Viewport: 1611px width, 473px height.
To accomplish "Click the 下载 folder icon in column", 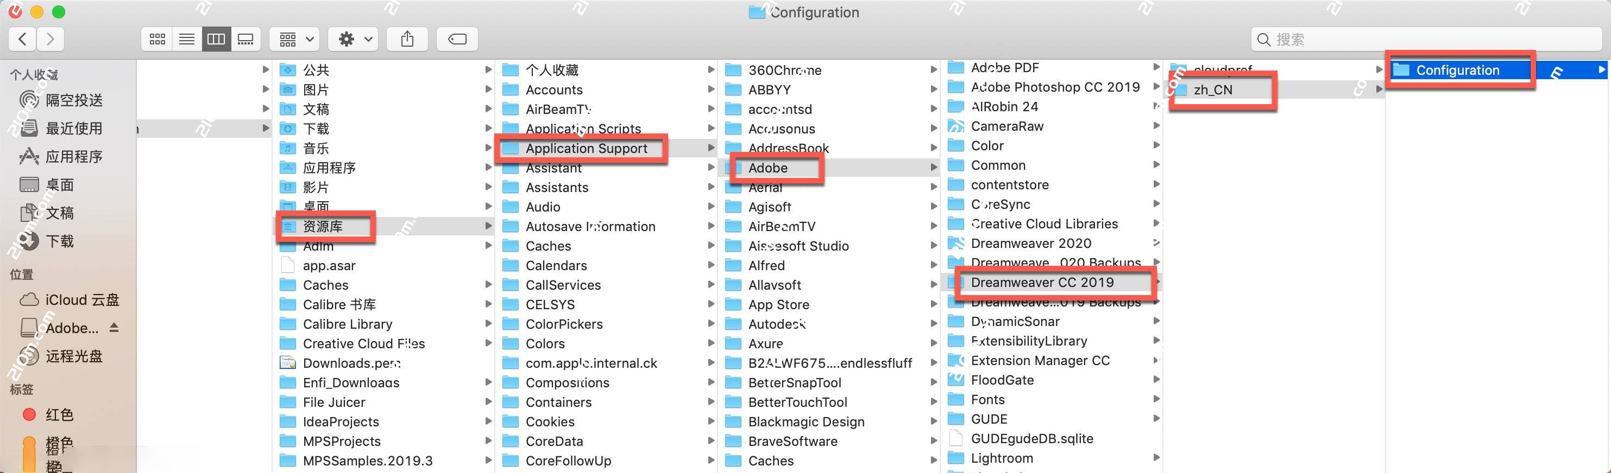I will [x=288, y=129].
